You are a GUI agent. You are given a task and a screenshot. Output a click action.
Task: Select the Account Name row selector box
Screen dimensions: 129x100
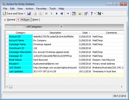click(7, 40)
